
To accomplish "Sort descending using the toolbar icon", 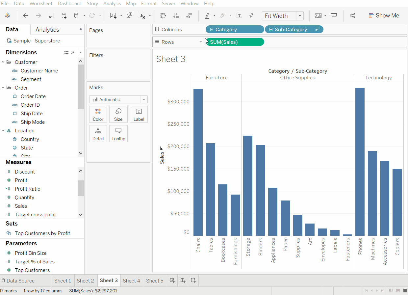I will (189, 15).
